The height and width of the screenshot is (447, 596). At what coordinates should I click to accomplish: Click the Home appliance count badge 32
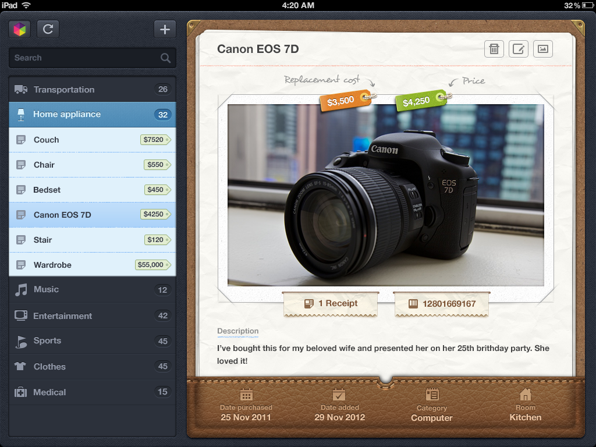(x=163, y=115)
